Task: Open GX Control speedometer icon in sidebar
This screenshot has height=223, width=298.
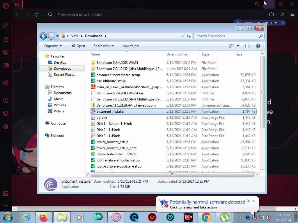Action: [x=6, y=26]
